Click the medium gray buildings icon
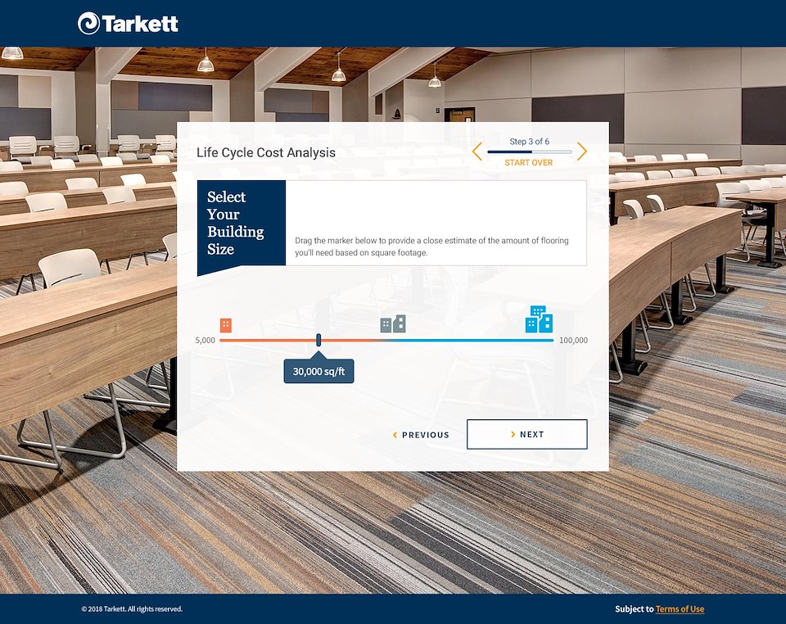The image size is (786, 624). click(x=393, y=323)
